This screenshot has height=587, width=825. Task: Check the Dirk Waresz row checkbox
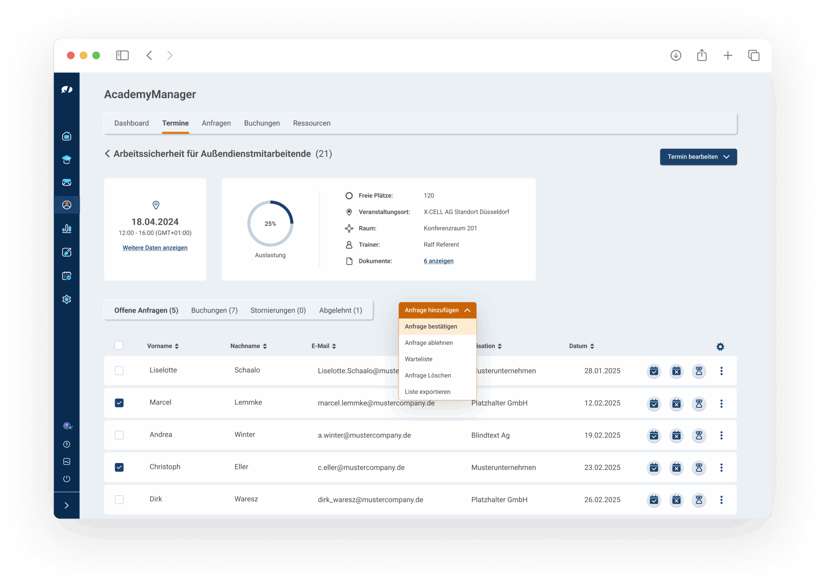(119, 500)
